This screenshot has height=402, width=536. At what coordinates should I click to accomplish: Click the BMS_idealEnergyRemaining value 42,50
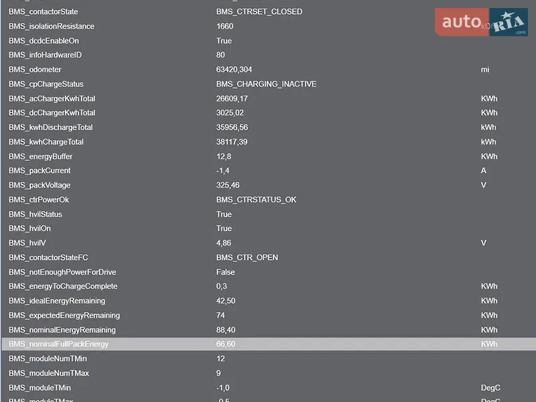226,301
